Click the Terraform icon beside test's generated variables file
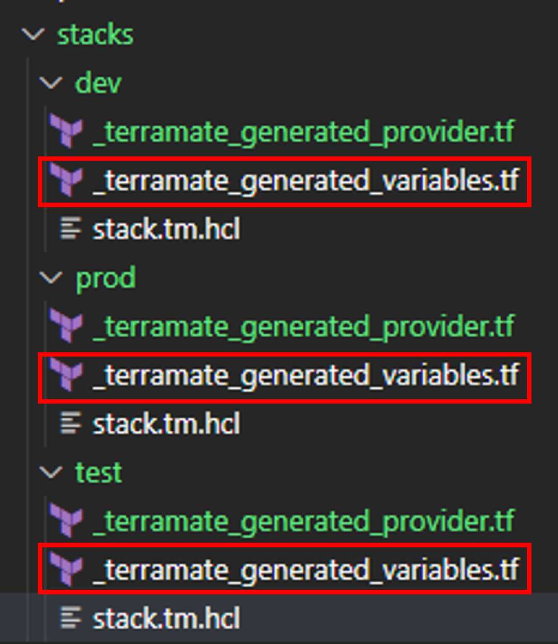This screenshot has height=644, width=558. [x=66, y=569]
